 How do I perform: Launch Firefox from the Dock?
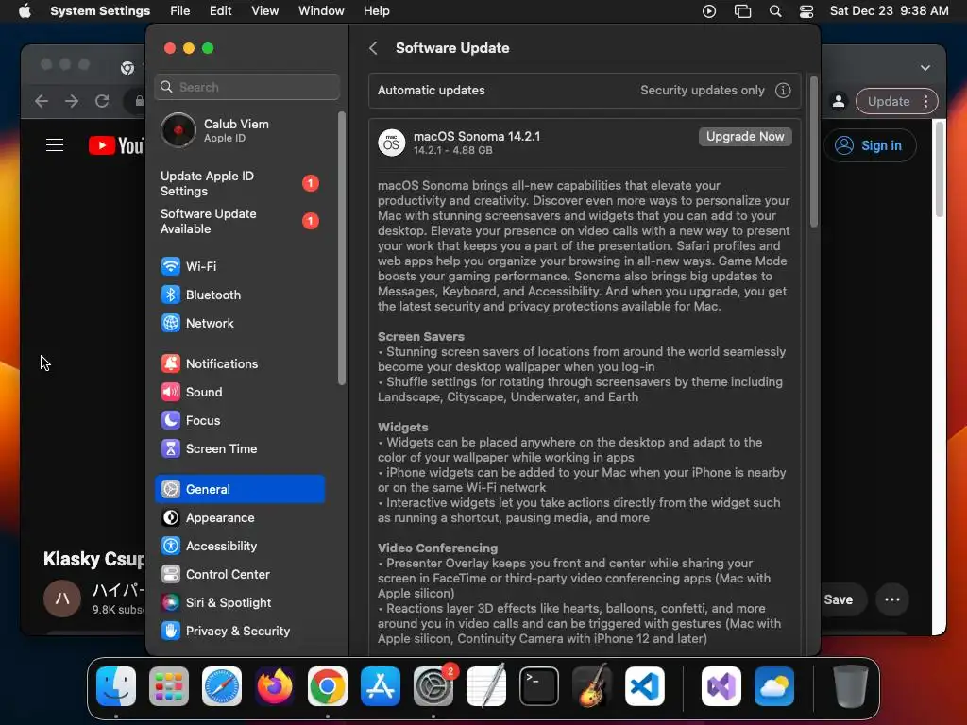[275, 686]
